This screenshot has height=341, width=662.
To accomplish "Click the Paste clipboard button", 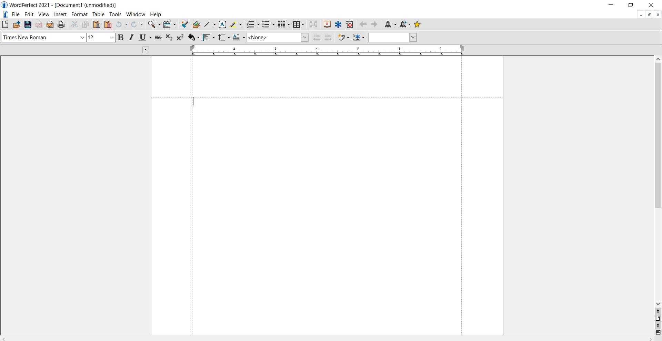I will click(97, 24).
